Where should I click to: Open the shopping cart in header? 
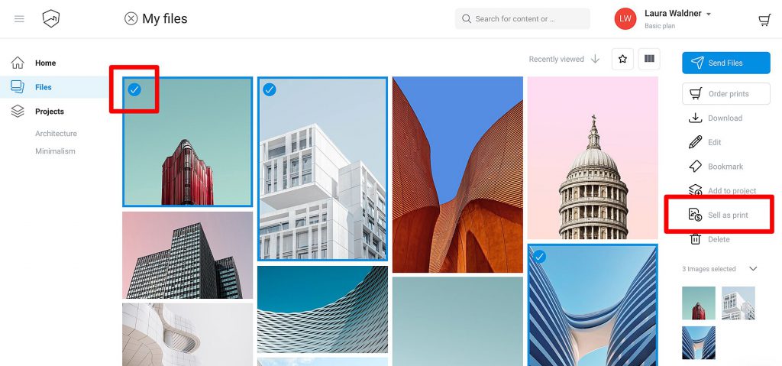point(764,19)
